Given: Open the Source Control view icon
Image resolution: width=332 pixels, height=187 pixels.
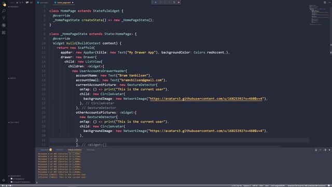Looking at the screenshot, I should pos(4,18).
